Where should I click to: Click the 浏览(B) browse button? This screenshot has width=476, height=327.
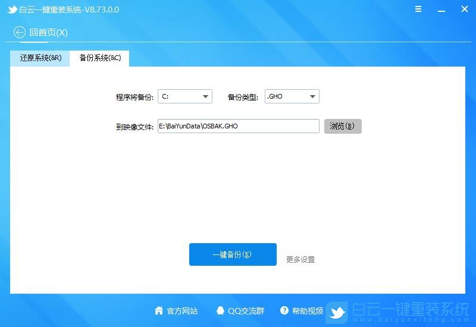[x=343, y=126]
